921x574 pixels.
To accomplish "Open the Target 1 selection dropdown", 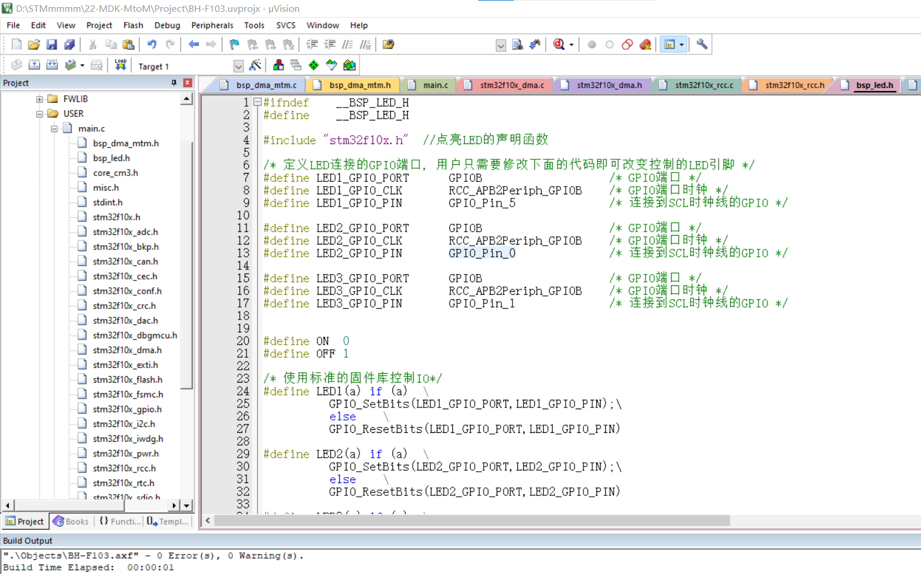I will point(238,66).
